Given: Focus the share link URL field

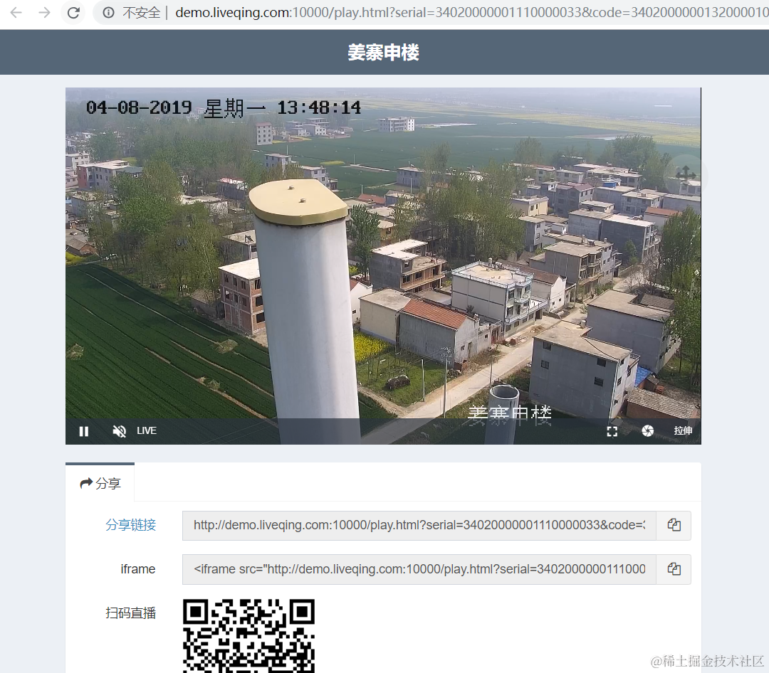Looking at the screenshot, I should 419,526.
